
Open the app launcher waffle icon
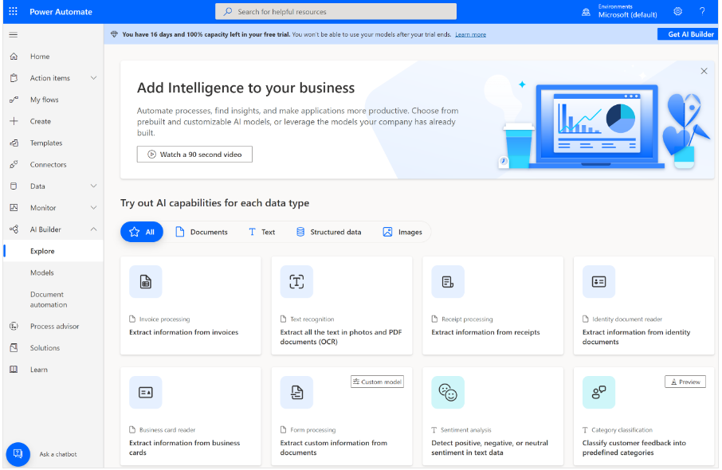[12, 11]
